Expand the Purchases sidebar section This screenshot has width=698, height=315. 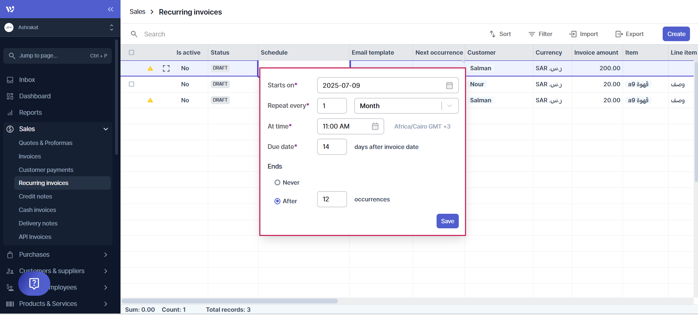pyautogui.click(x=106, y=255)
